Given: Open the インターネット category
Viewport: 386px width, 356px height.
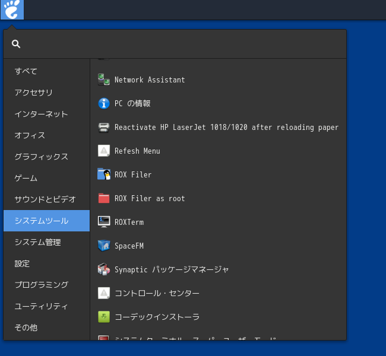Looking at the screenshot, I should coord(46,114).
